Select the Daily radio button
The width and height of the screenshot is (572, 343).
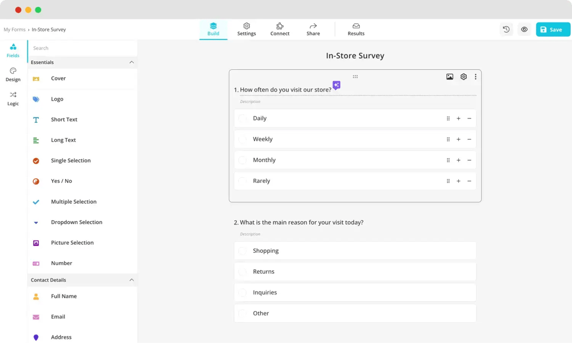point(243,118)
